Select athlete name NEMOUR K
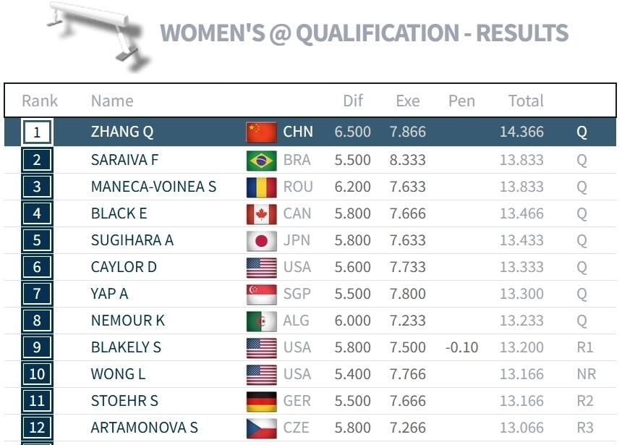622x445 pixels. pyautogui.click(x=128, y=321)
